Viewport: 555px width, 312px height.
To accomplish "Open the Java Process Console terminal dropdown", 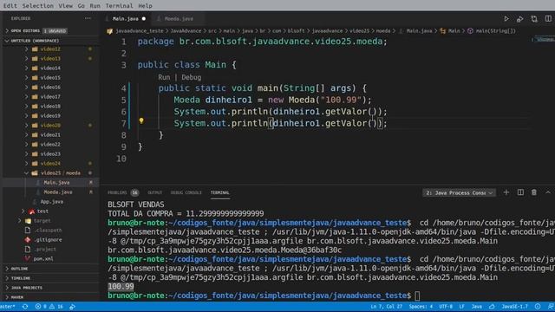I will pos(459,192).
